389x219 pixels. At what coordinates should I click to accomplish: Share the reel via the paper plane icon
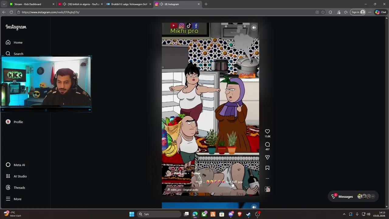click(x=267, y=157)
